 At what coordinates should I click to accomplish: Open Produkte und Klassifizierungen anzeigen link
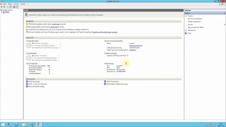(105, 32)
